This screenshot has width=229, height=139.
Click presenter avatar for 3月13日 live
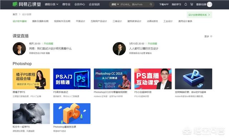tap(119, 49)
